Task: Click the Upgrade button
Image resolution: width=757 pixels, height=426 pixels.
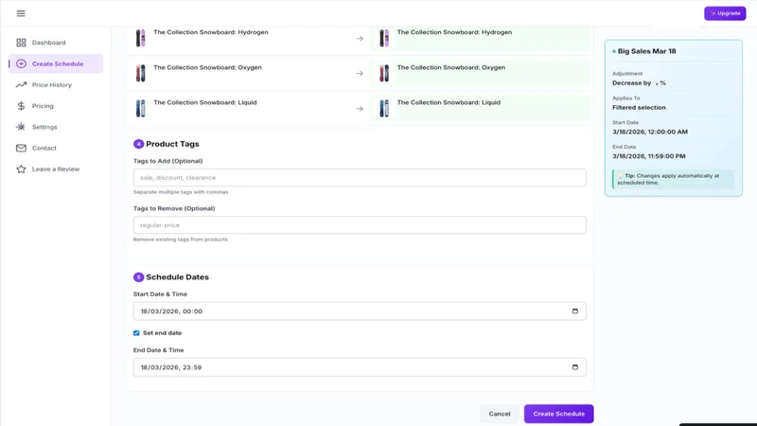Action: [725, 13]
